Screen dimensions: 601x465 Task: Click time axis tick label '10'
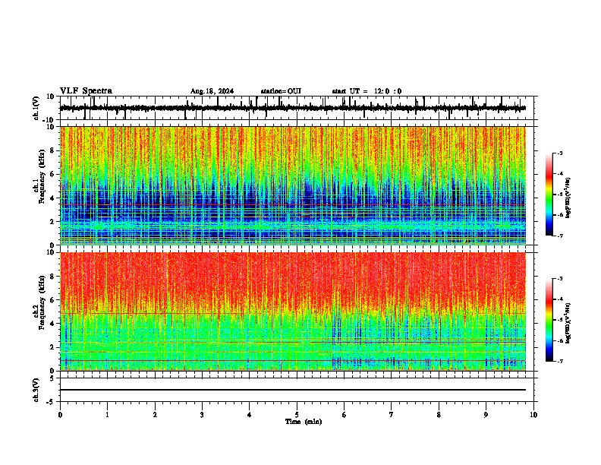(533, 415)
